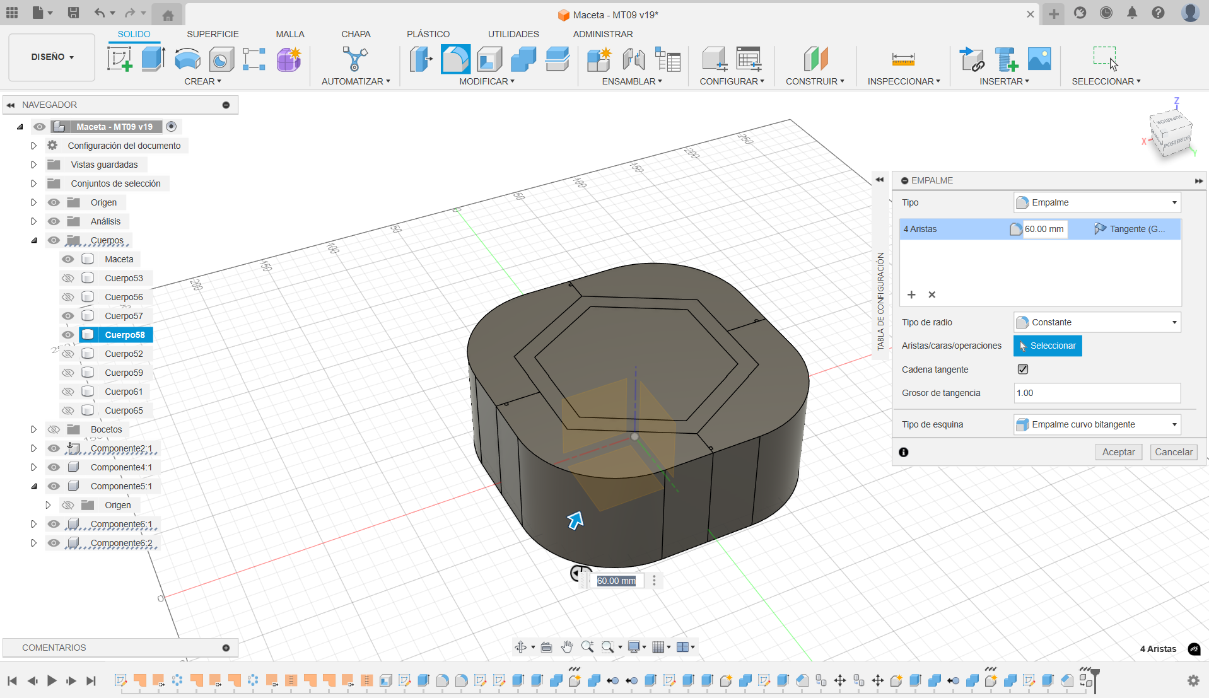1209x698 pixels.
Task: Click the Cancelar button
Action: [x=1174, y=452]
